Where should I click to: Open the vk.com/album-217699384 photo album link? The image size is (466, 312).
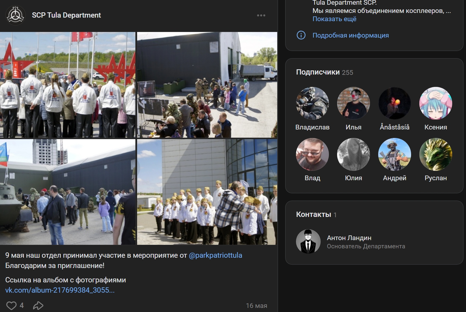pos(60,290)
